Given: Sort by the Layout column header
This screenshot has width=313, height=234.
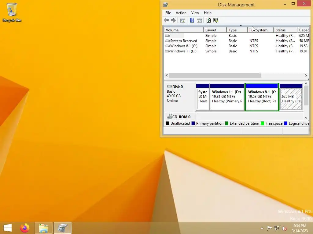Looking at the screenshot, I should coord(215,30).
